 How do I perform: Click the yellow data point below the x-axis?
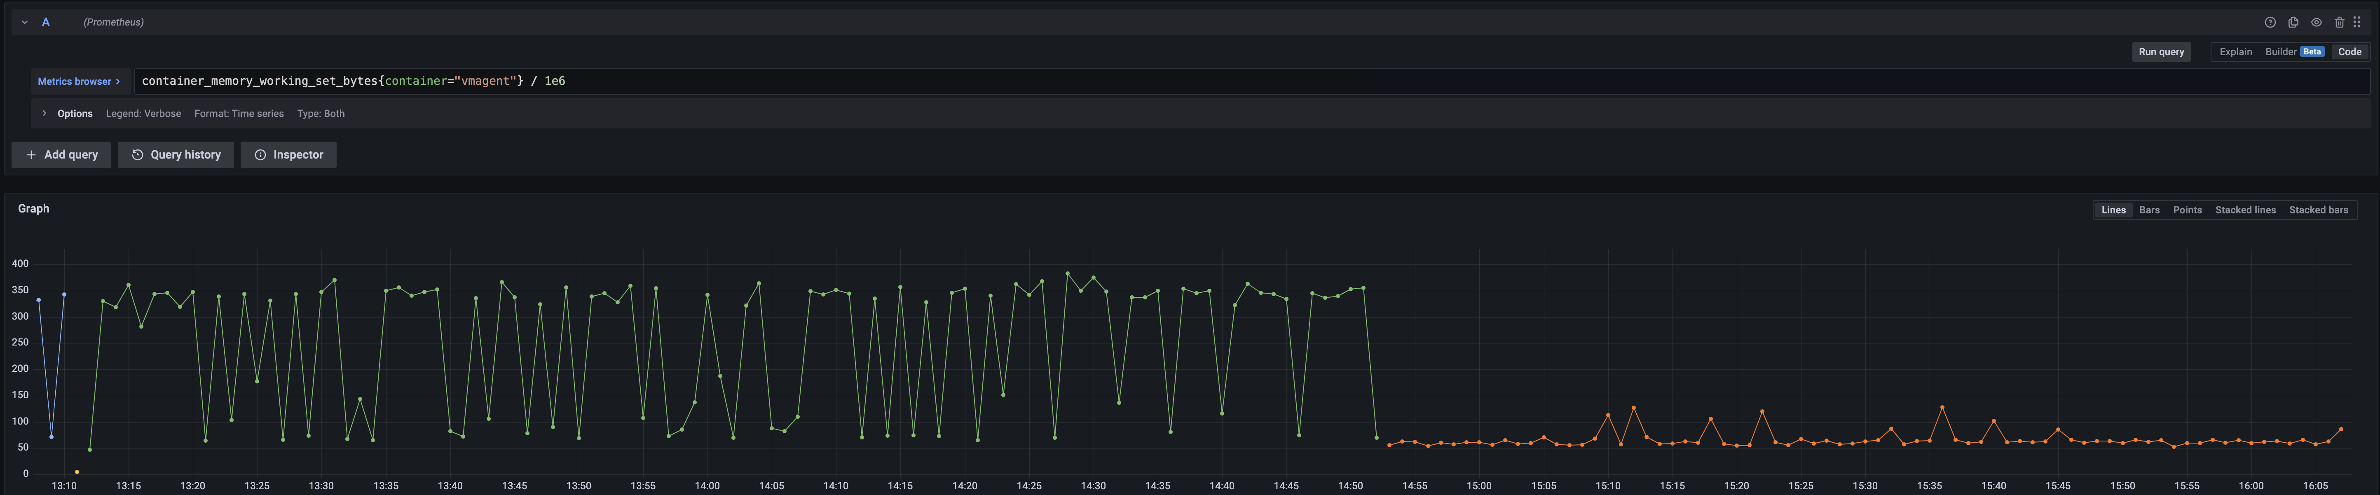tap(76, 472)
